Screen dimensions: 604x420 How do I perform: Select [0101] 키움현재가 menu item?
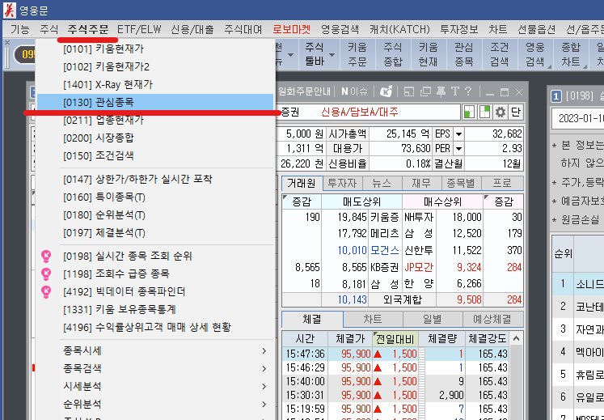click(x=155, y=49)
